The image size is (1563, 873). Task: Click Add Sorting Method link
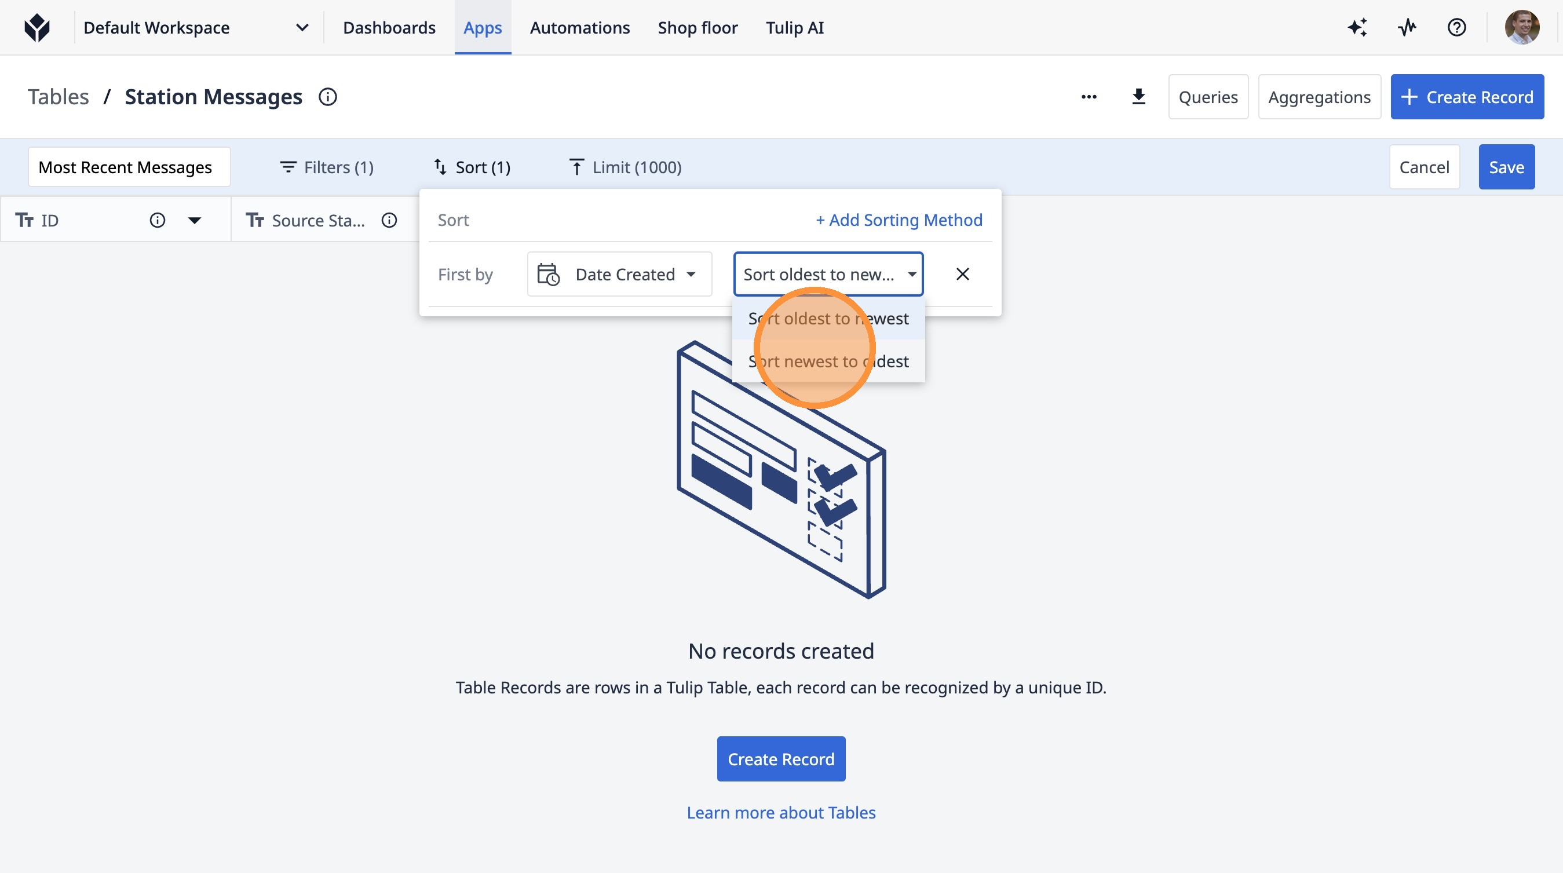(899, 220)
